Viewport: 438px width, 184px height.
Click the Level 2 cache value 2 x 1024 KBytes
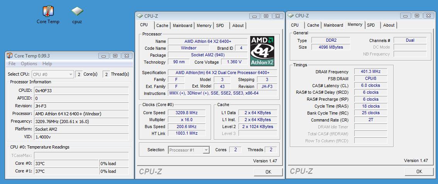(x=257, y=127)
